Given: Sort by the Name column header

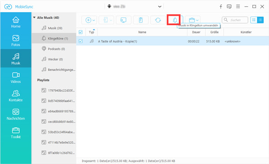Looking at the screenshot, I should tap(142, 32).
